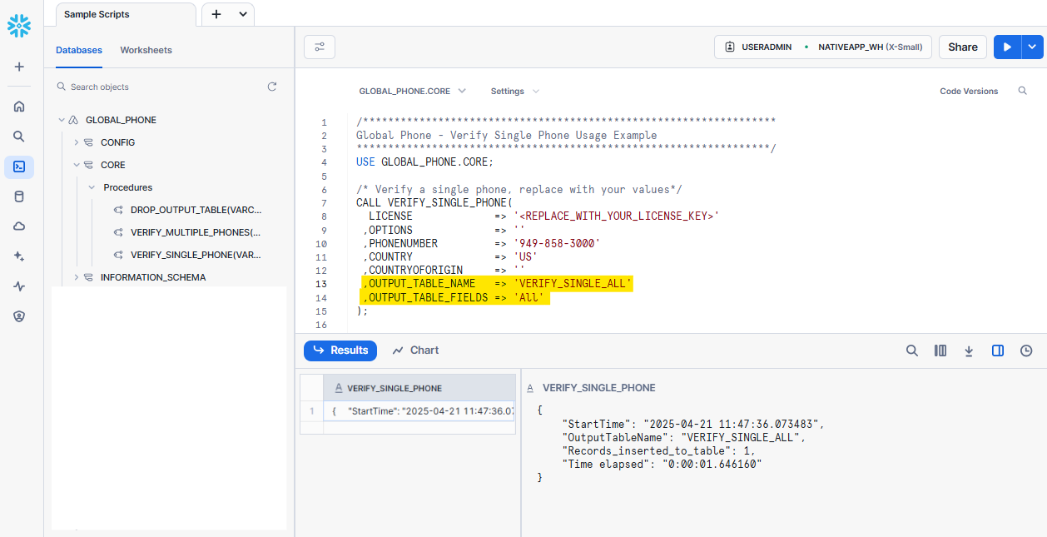Open the Data cylinder icon in sidebar
Image resolution: width=1047 pixels, height=537 pixels.
[x=19, y=196]
